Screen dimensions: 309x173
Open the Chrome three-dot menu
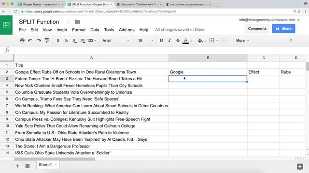pyautogui.click(x=306, y=12)
